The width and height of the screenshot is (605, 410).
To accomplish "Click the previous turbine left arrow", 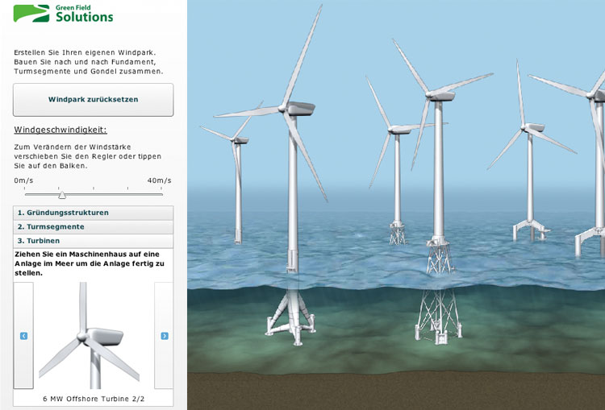I will 23,336.
